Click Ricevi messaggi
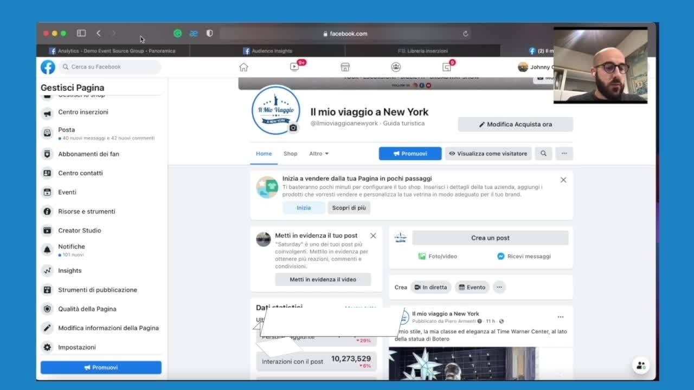 524,256
